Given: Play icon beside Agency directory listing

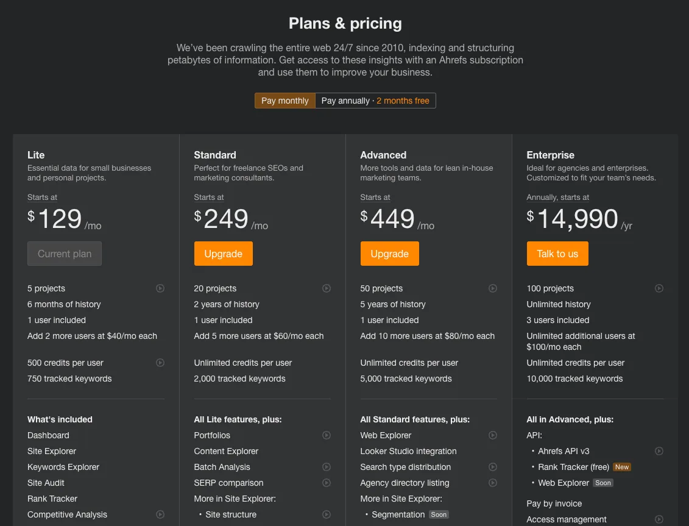Looking at the screenshot, I should point(493,483).
